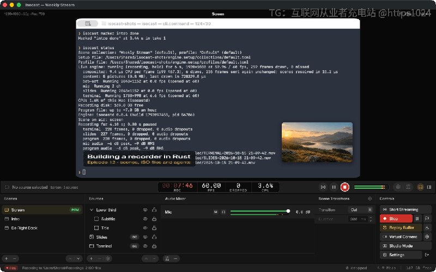Screen dimensions: 436x272
Task: Move the scene down in Scenes list
Action: tap(78, 258)
